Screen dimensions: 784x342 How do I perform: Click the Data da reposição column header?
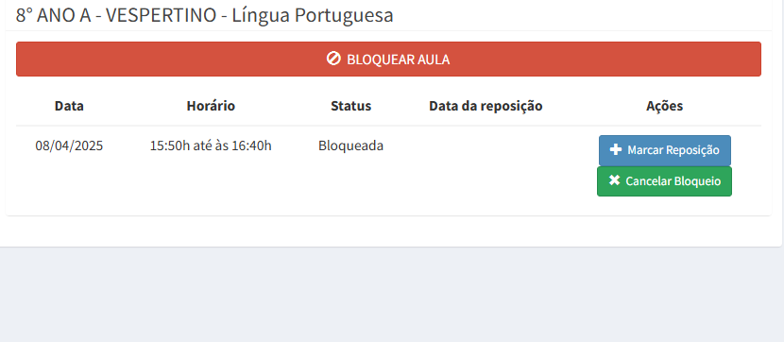click(x=486, y=106)
